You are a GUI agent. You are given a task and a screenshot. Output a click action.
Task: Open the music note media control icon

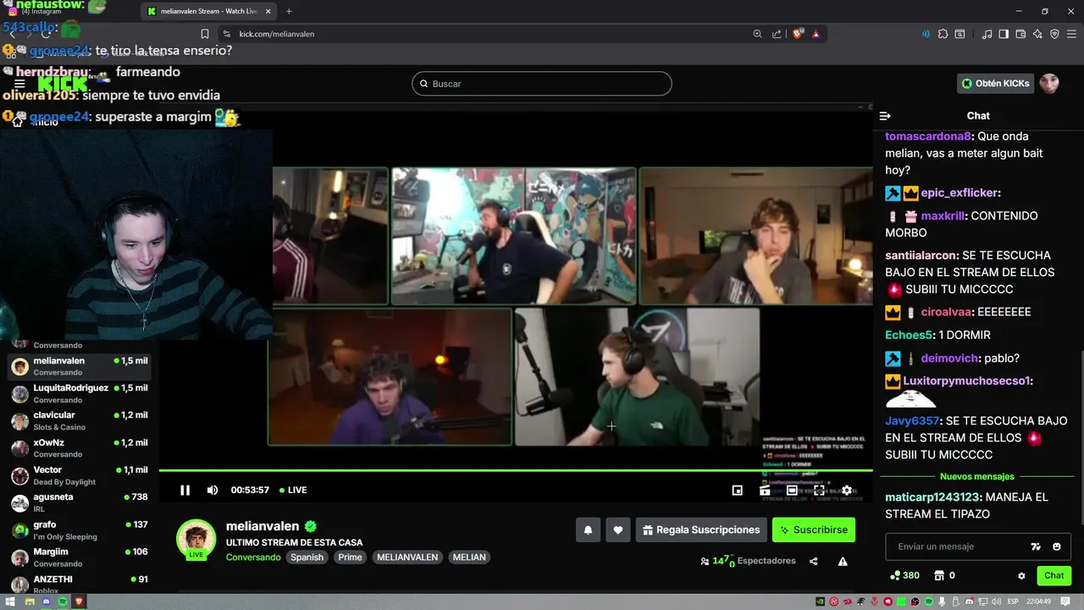[987, 34]
